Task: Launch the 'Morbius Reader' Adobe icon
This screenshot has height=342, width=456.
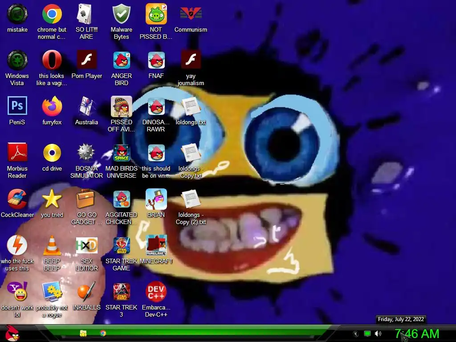Action: point(17,153)
